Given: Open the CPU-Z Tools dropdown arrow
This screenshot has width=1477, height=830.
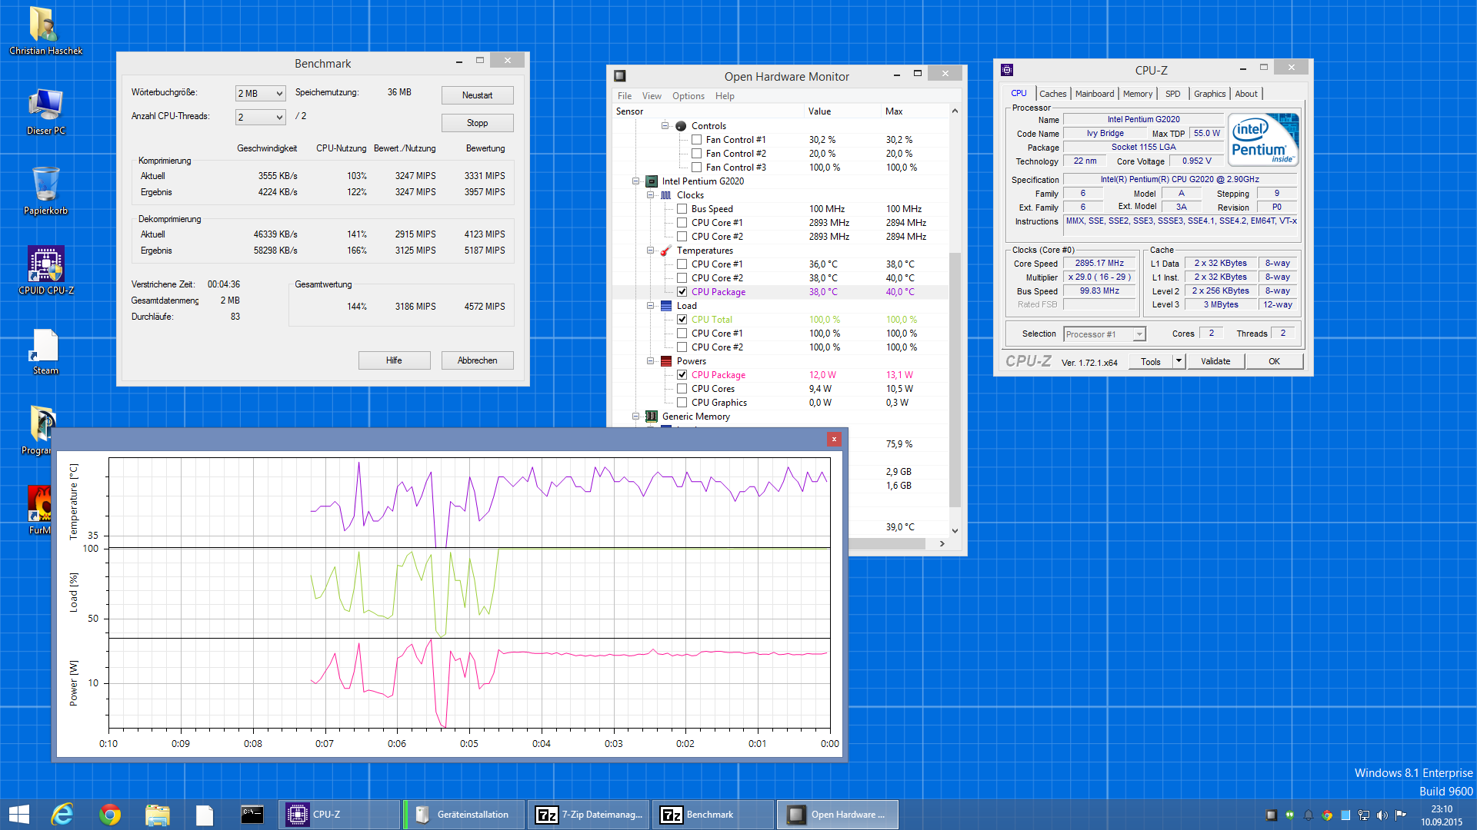Looking at the screenshot, I should (1179, 361).
